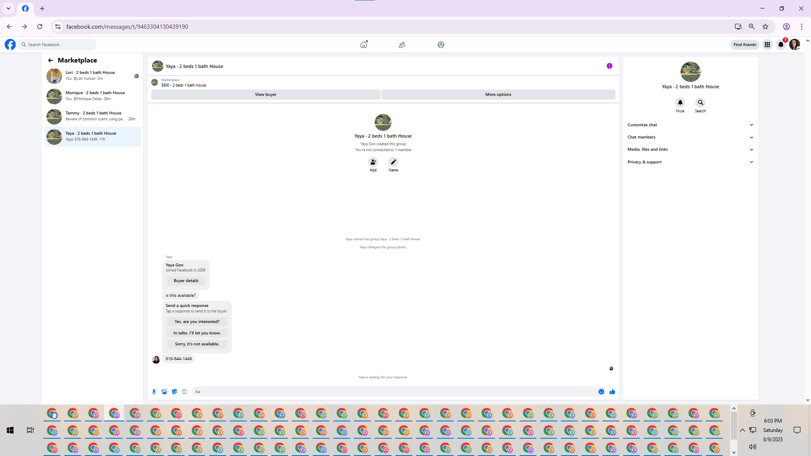
Task: Open Lori 2 beds 1 bath conversation
Action: coord(93,76)
